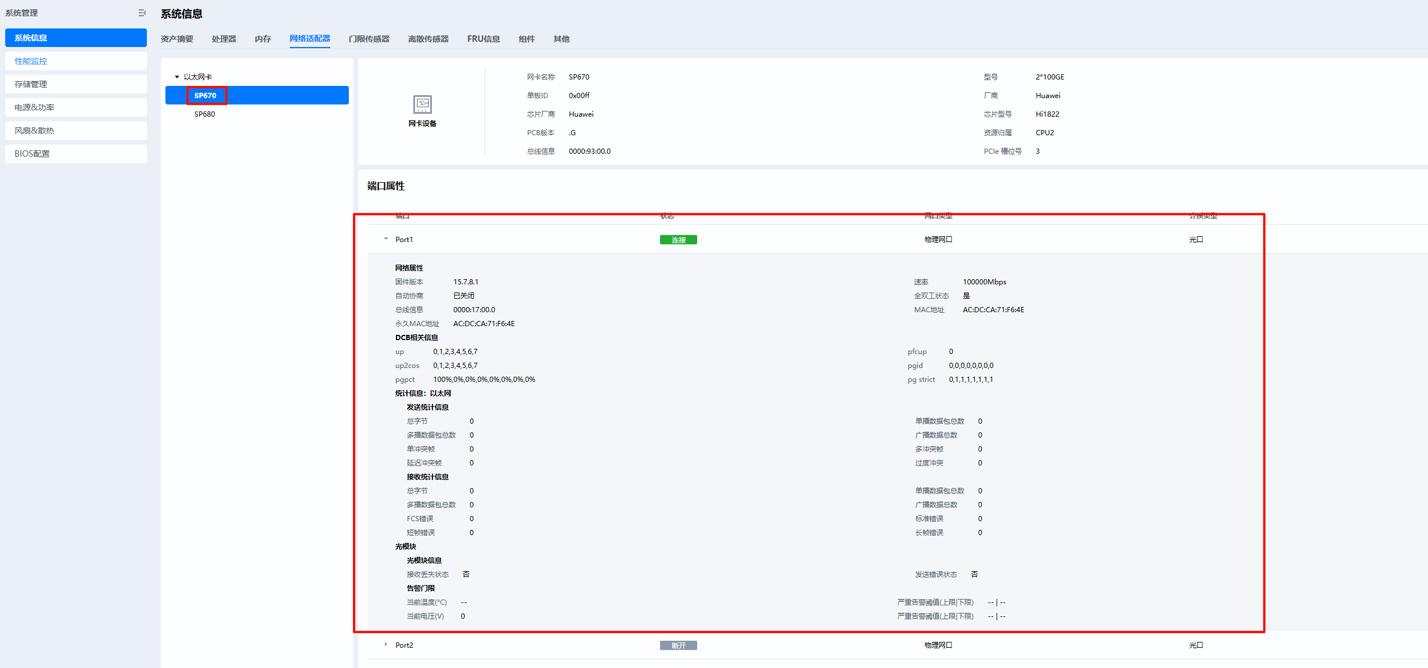Viewport: 1428px width, 668px height.
Task: Open the Processor tab
Action: pyautogui.click(x=223, y=39)
